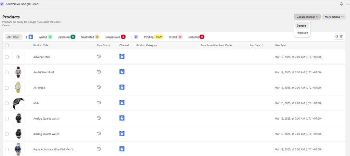Image resolution: width=350 pixels, height=156 pixels.
Task: Select the Ae-1000W-1Bvef row checkbox
Action: pyautogui.click(x=7, y=72)
